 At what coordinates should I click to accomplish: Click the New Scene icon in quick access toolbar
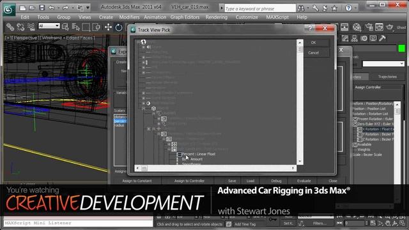(23, 8)
